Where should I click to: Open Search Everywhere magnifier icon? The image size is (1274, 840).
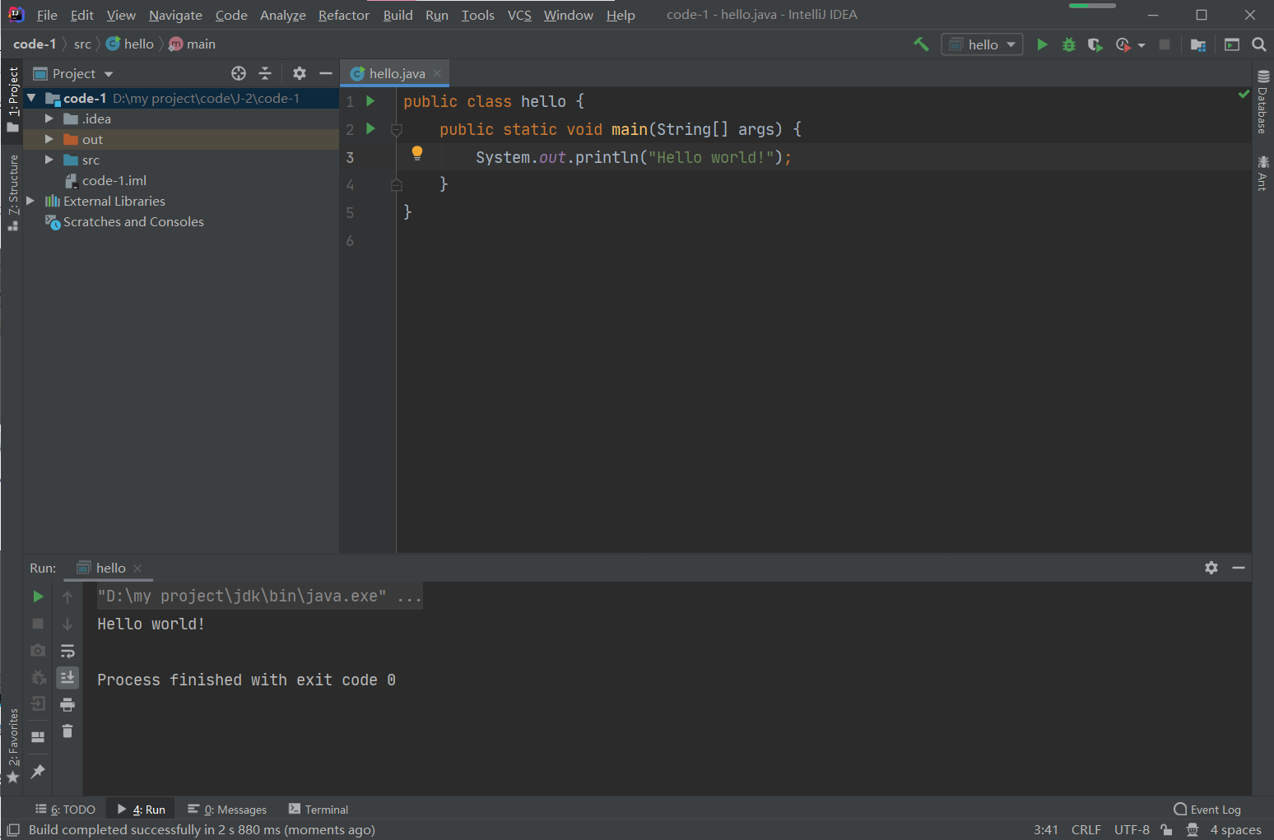coord(1258,44)
